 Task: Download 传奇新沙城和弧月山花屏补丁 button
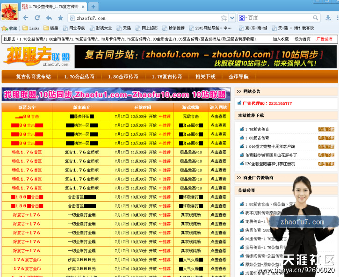[326, 155]
